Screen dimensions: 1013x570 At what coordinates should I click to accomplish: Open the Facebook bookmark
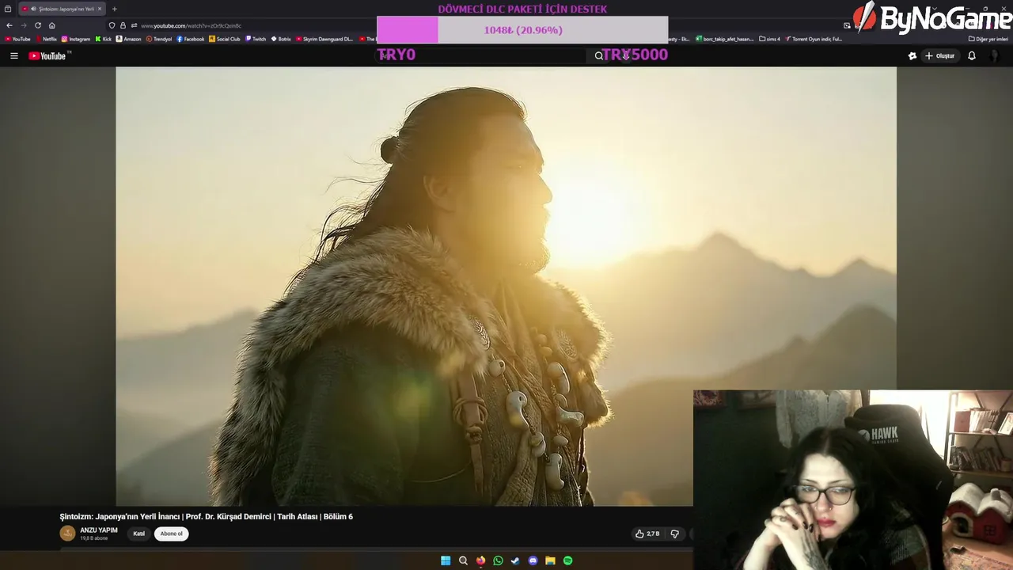[191, 39]
